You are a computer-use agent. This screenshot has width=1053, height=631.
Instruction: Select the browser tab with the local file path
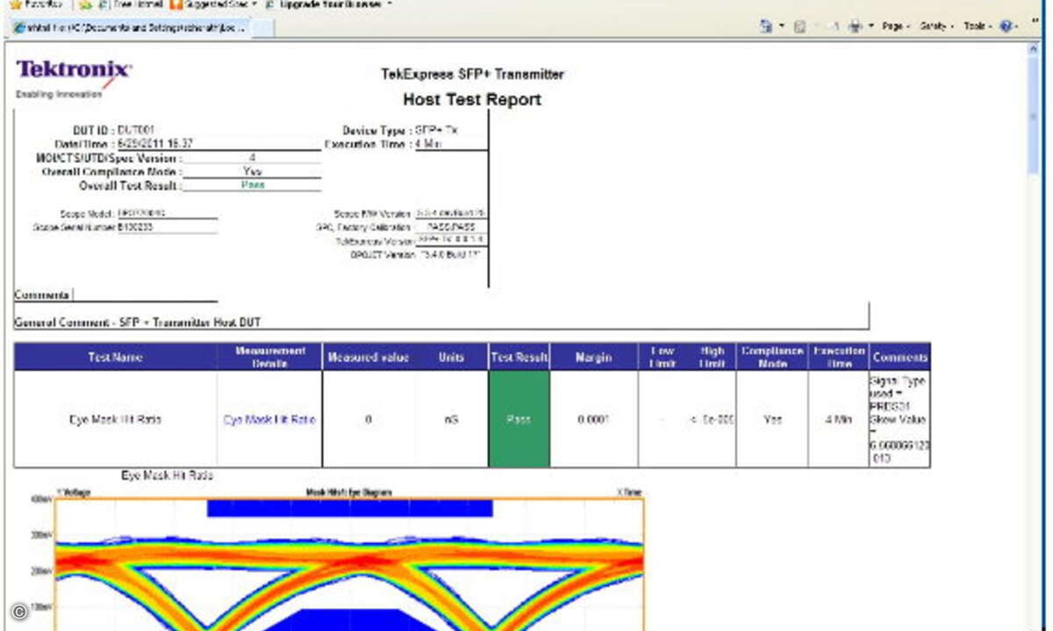(x=130, y=27)
